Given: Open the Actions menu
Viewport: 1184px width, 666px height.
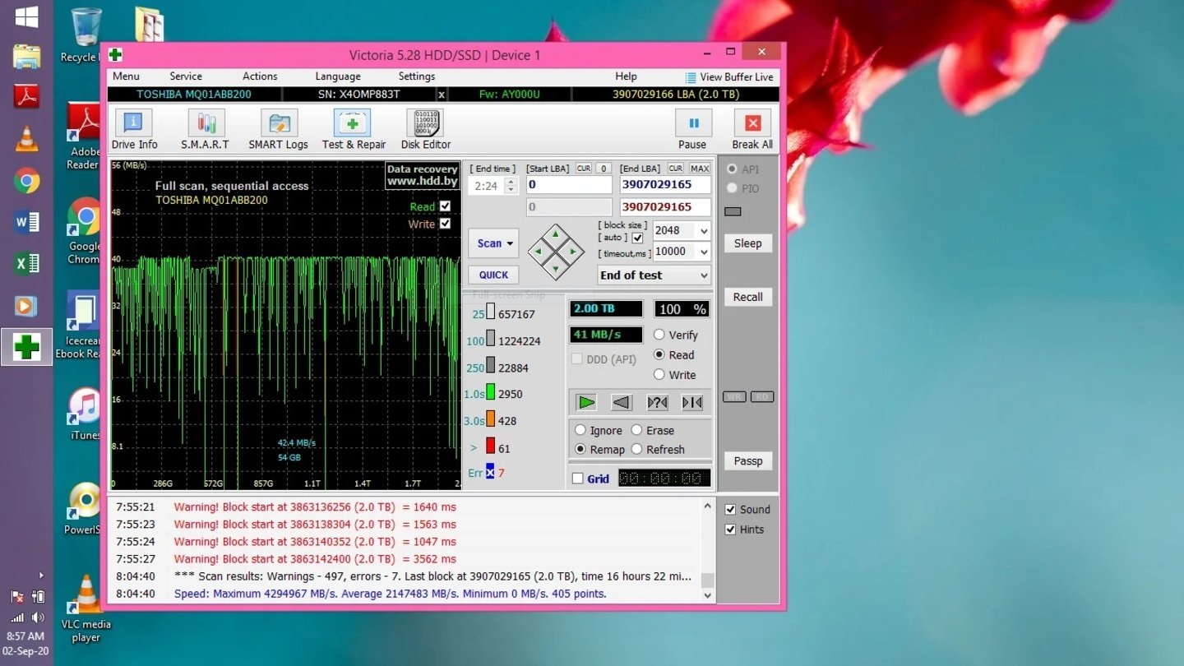Looking at the screenshot, I should [x=260, y=76].
